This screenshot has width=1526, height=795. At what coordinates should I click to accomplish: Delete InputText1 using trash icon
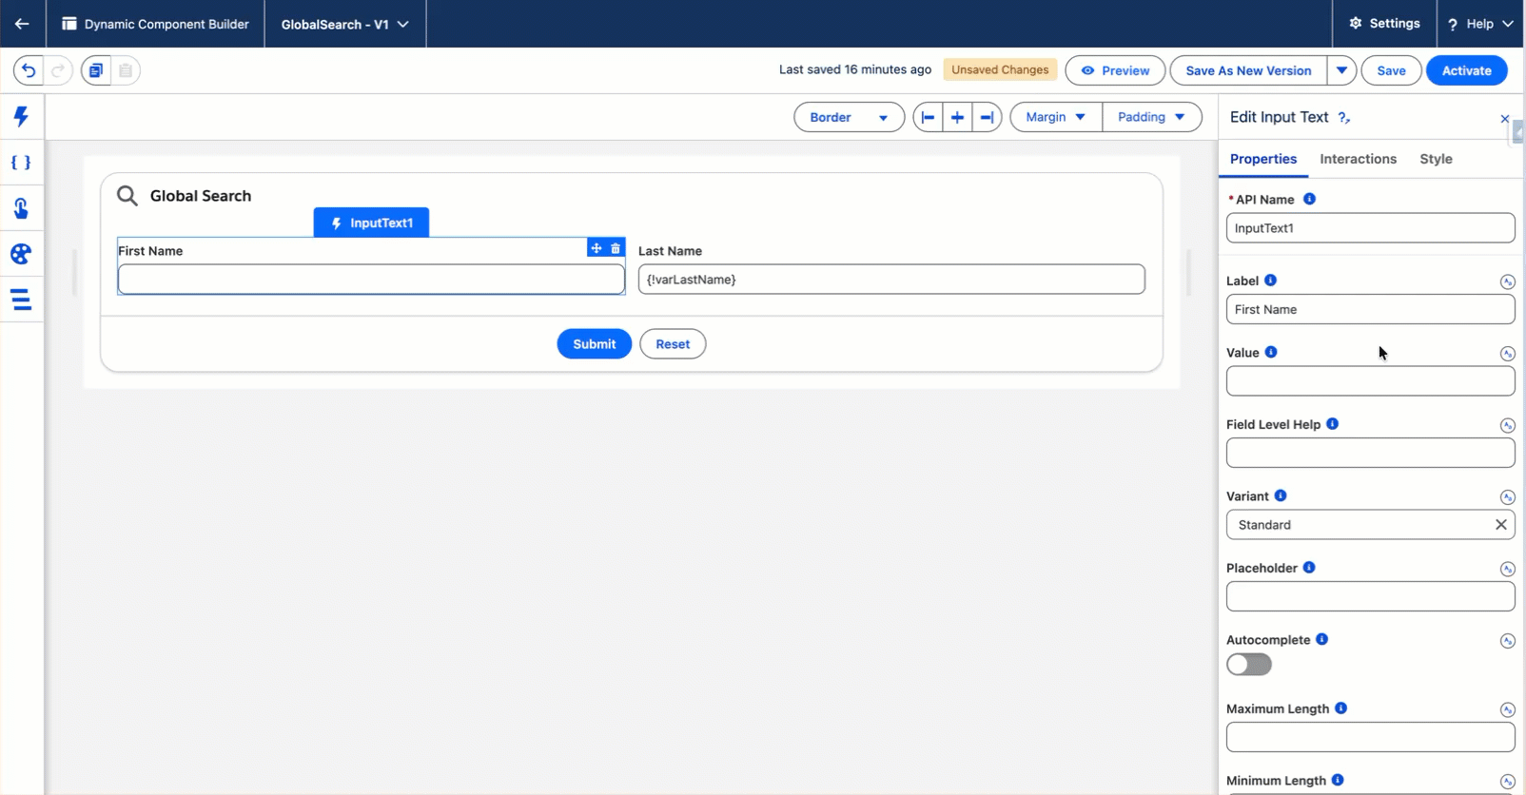pos(616,248)
